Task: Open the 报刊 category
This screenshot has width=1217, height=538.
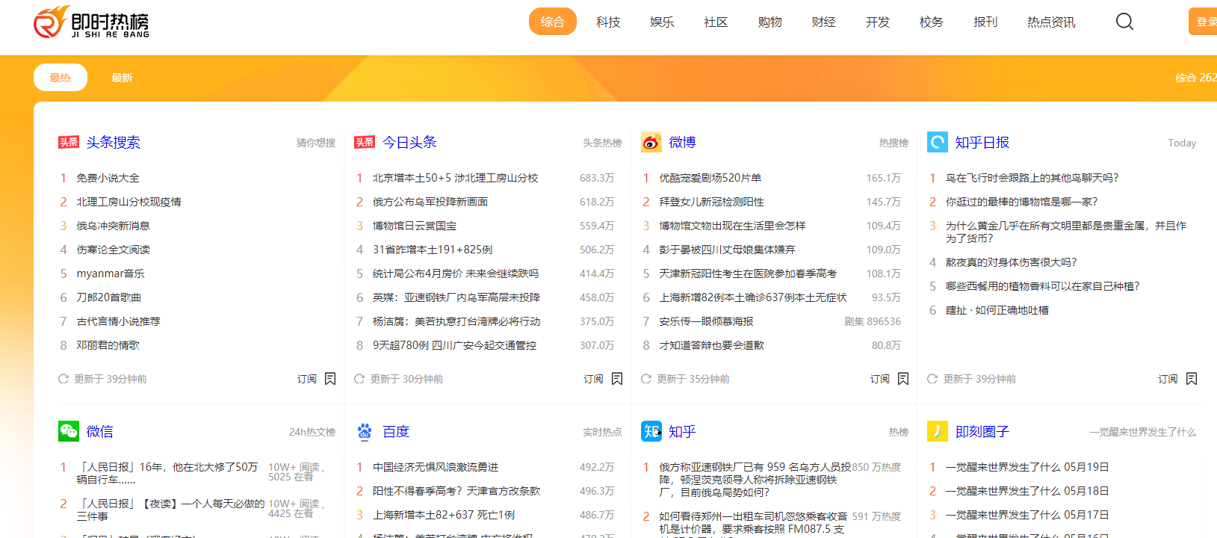Action: coord(985,22)
